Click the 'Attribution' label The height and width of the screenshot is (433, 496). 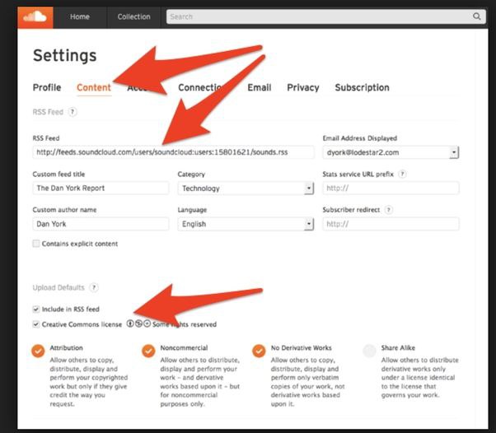[66, 347]
